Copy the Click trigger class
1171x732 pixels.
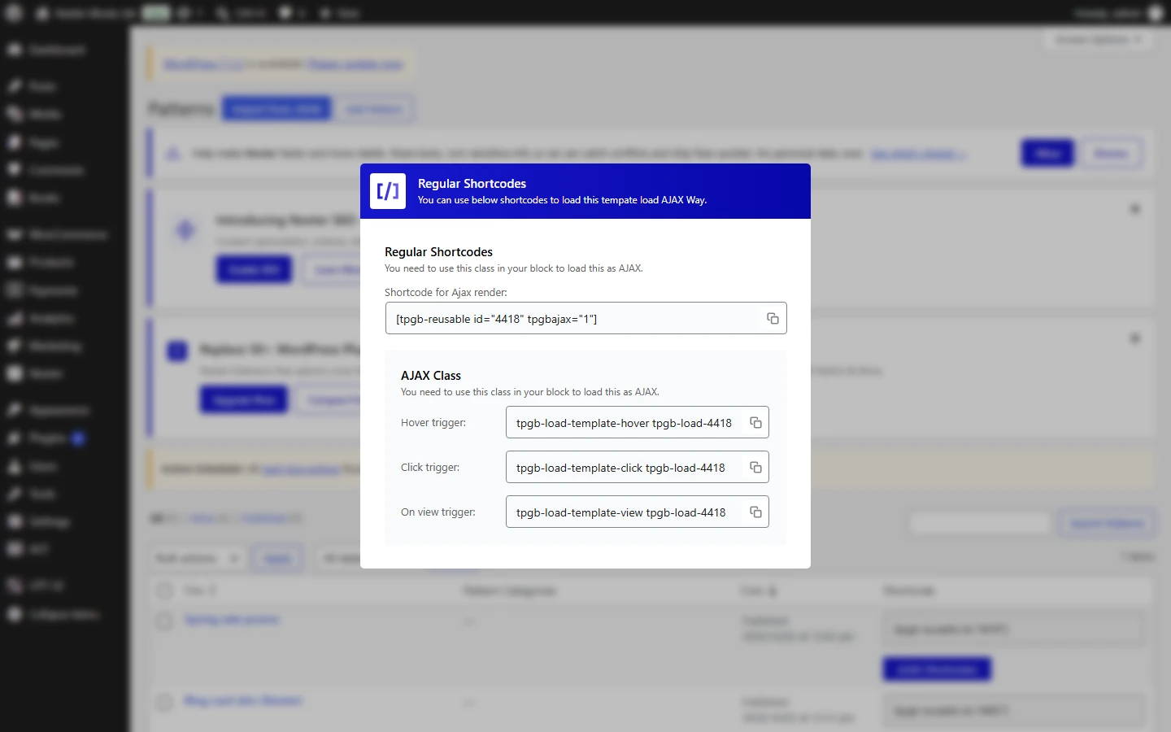755,468
